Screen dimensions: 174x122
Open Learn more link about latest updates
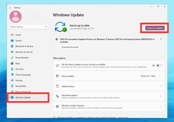[142, 67]
